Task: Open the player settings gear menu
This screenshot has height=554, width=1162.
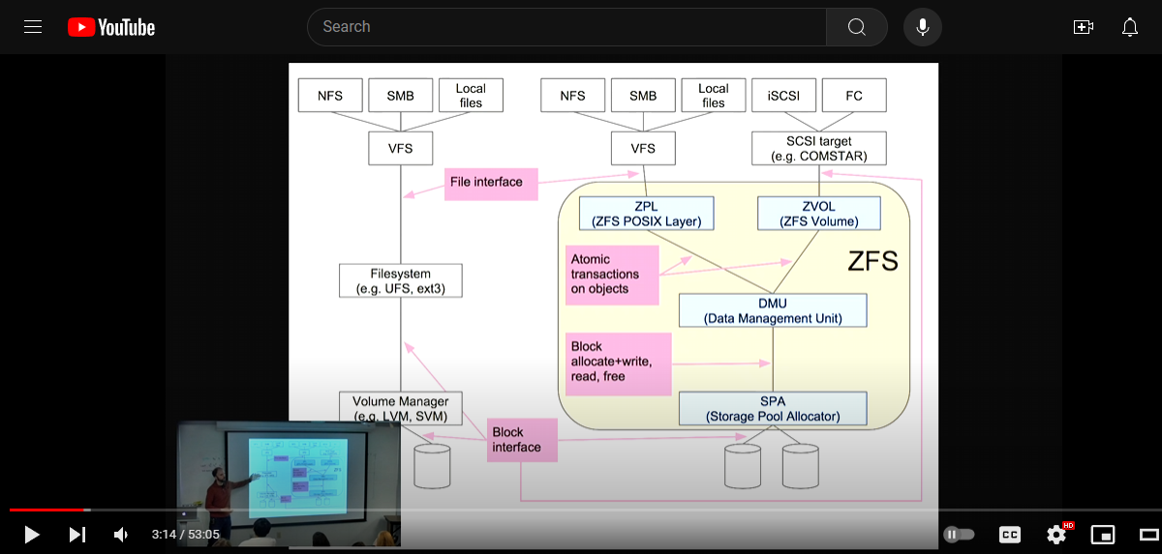Action: point(1056,534)
